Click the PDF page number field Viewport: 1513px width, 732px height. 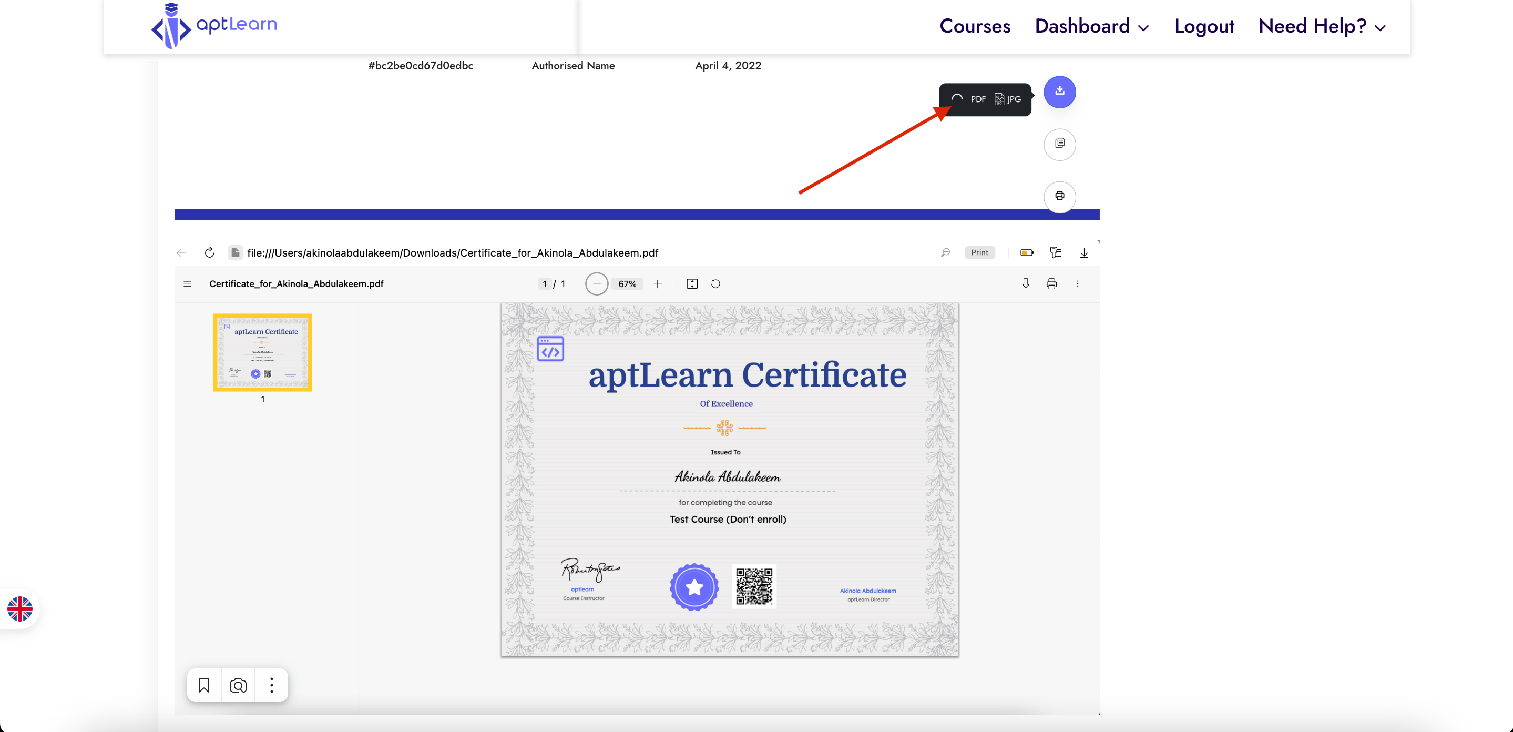pos(545,284)
